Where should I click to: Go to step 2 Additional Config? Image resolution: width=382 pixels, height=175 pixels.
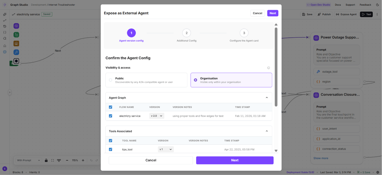click(187, 33)
